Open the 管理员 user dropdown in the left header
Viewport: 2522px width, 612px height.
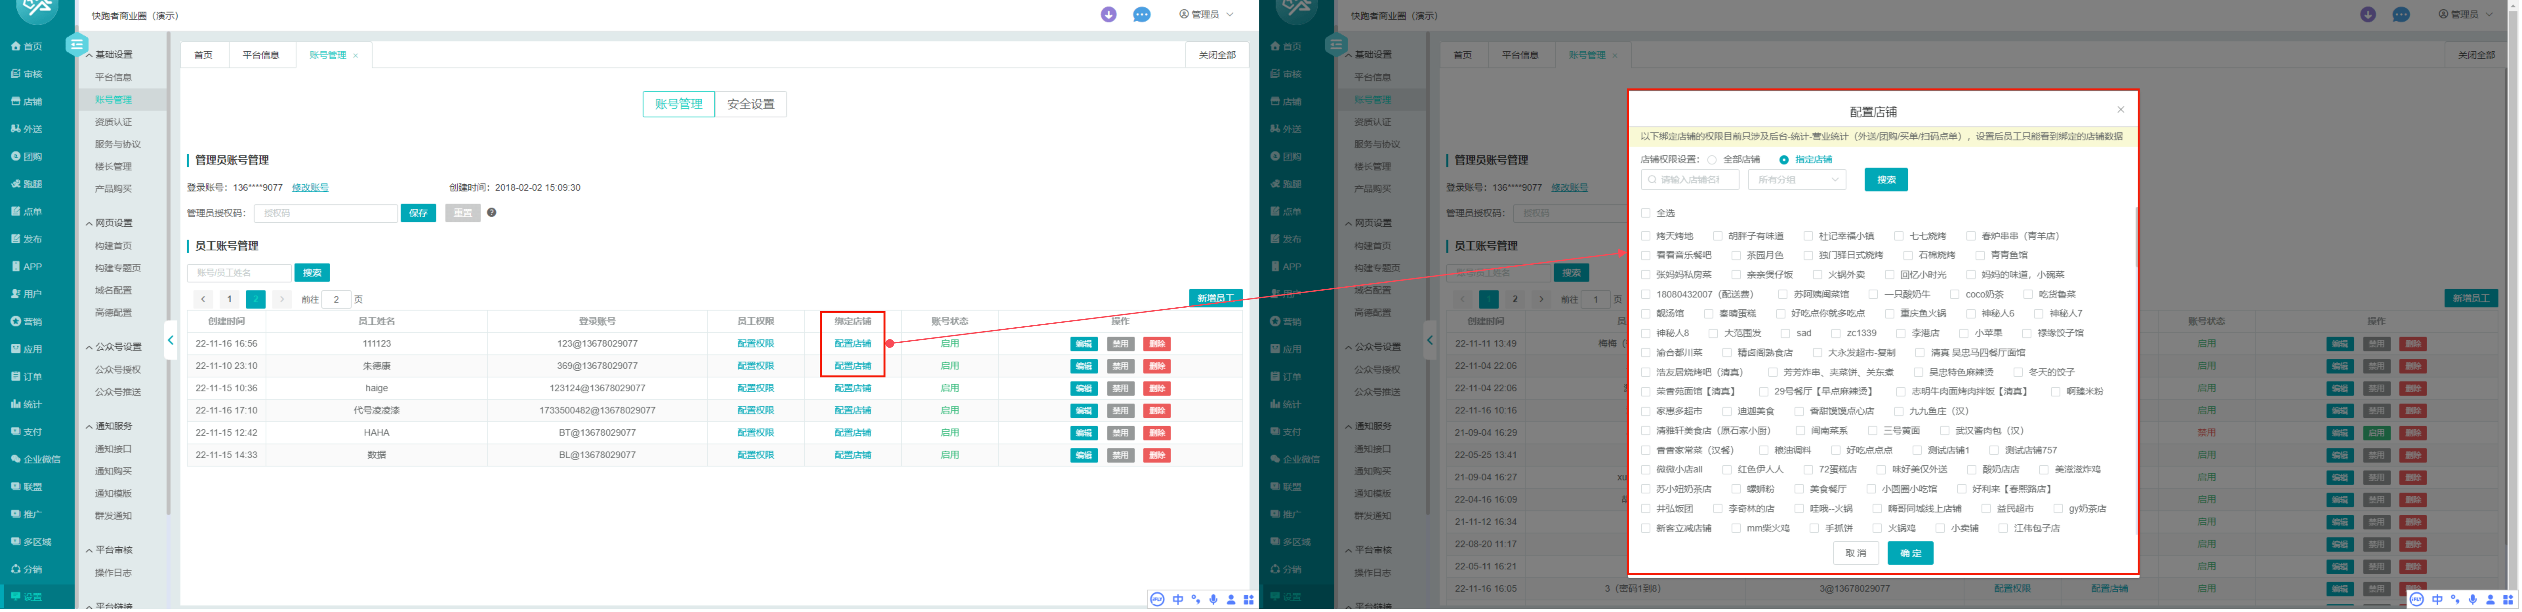(1206, 15)
